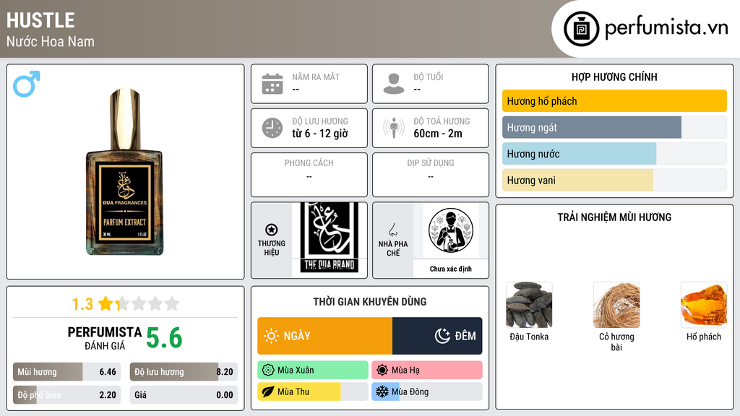Open the Đậu Tonka note thumbnail

[529, 305]
